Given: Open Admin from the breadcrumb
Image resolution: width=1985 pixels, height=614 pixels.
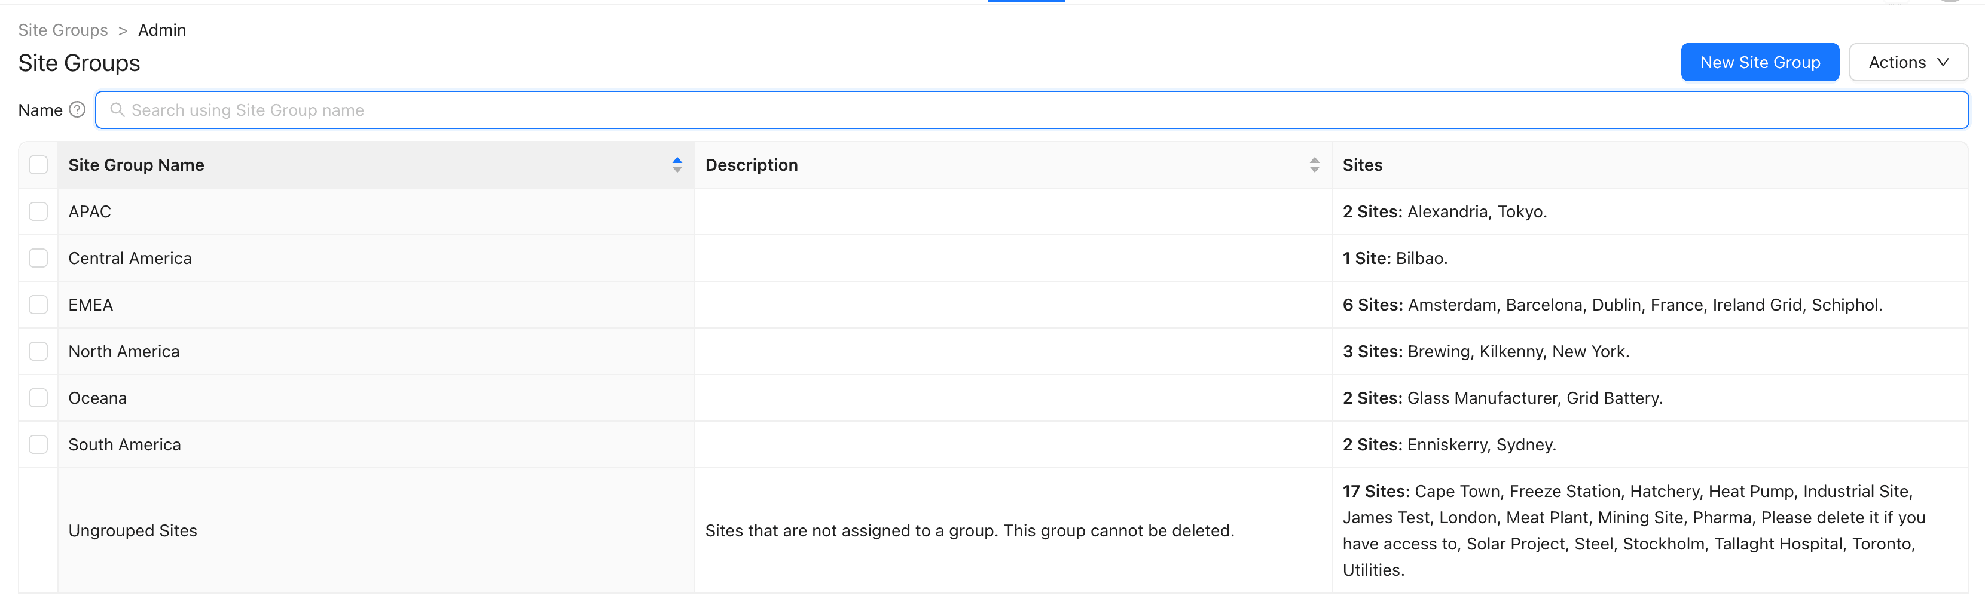Looking at the screenshot, I should tap(162, 30).
